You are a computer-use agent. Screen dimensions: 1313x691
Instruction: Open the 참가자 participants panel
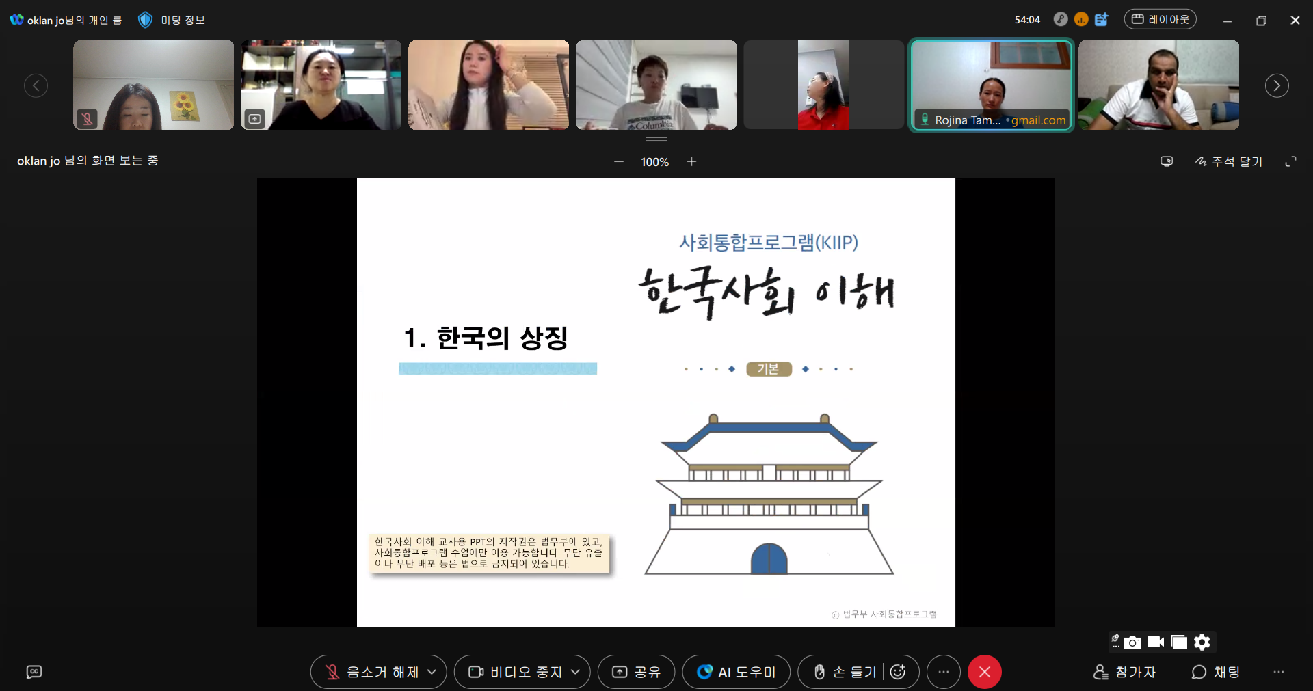1124,672
